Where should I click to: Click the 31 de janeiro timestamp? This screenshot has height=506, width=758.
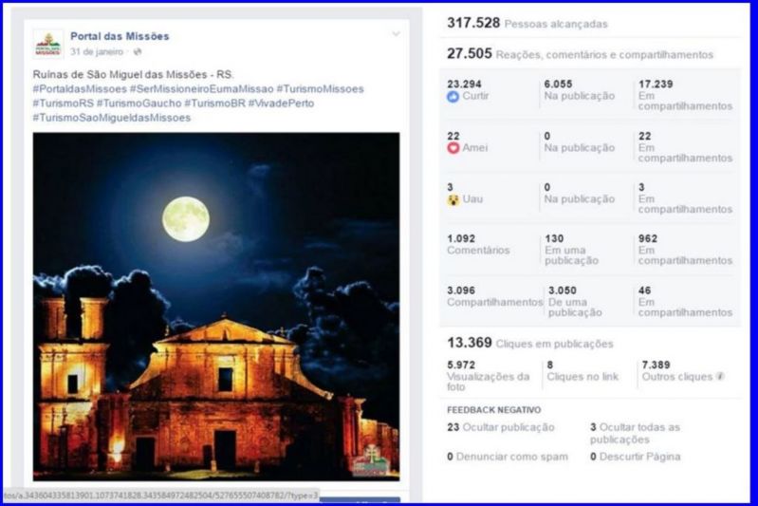pos(96,51)
